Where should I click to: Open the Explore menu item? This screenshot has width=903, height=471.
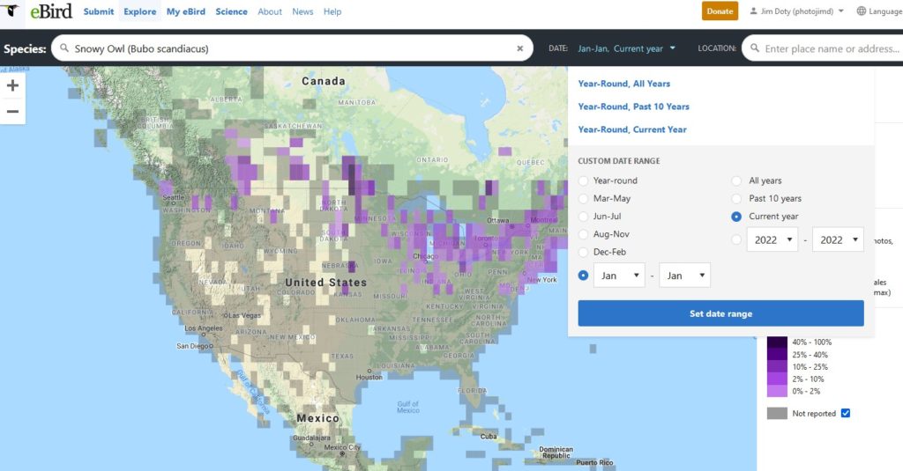click(x=139, y=11)
